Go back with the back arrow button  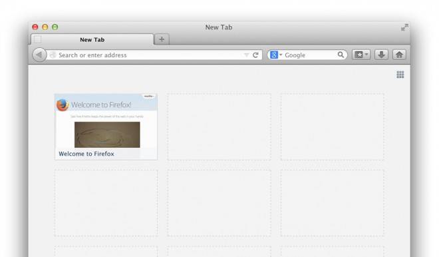pos(39,55)
